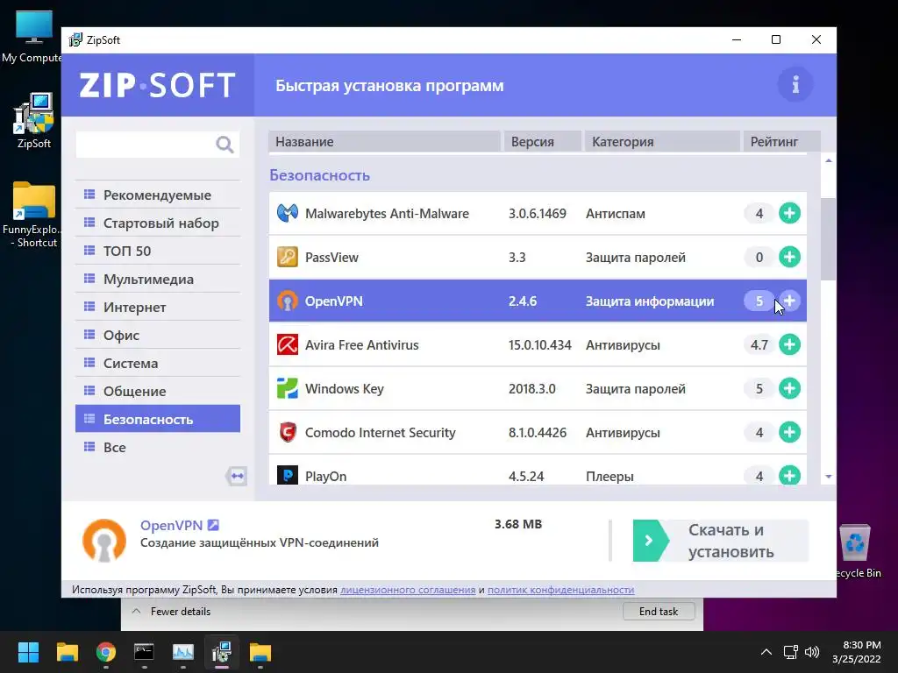Open лицензионного соглашения link
The height and width of the screenshot is (673, 898).
[408, 590]
